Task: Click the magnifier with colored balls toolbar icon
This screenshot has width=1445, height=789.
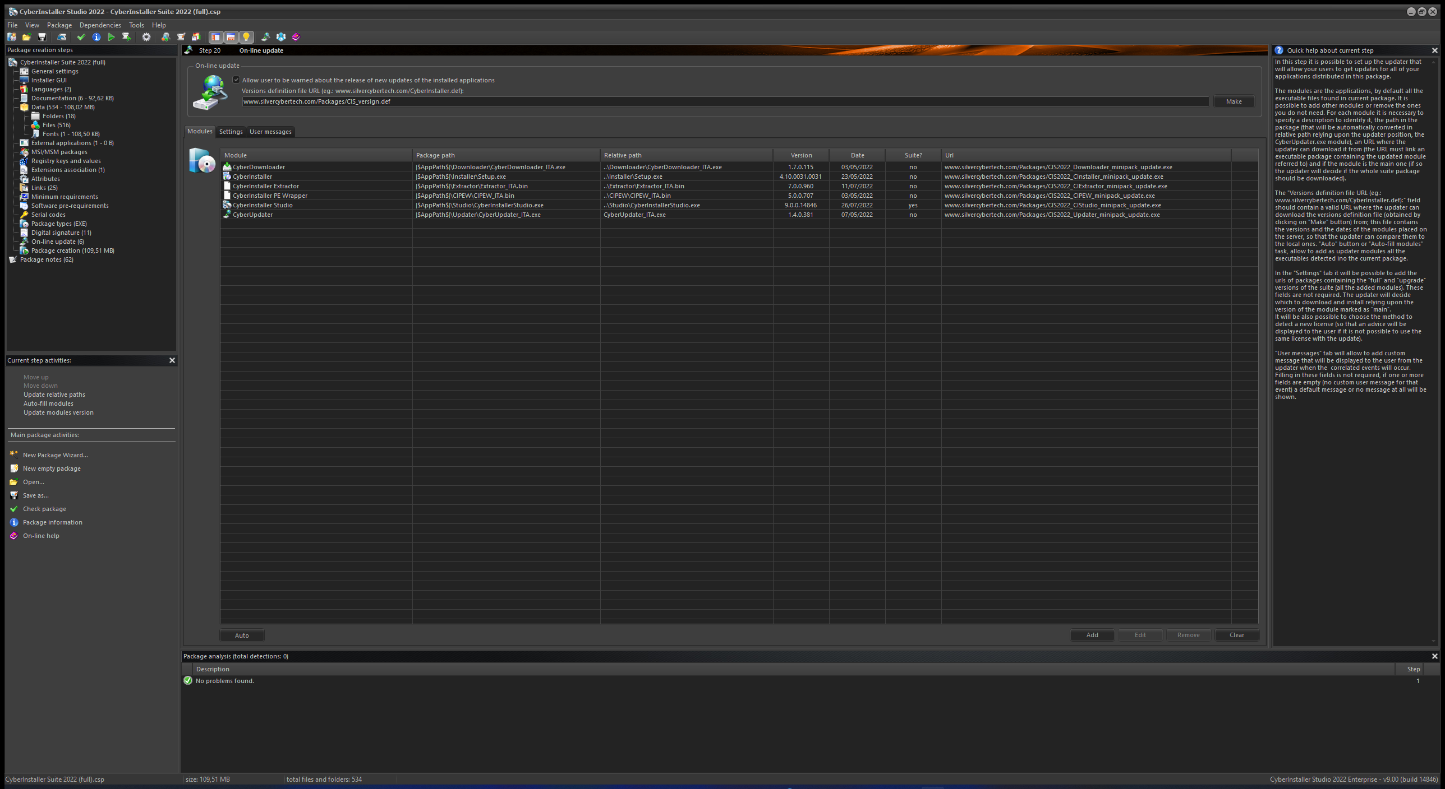Action: tap(165, 37)
